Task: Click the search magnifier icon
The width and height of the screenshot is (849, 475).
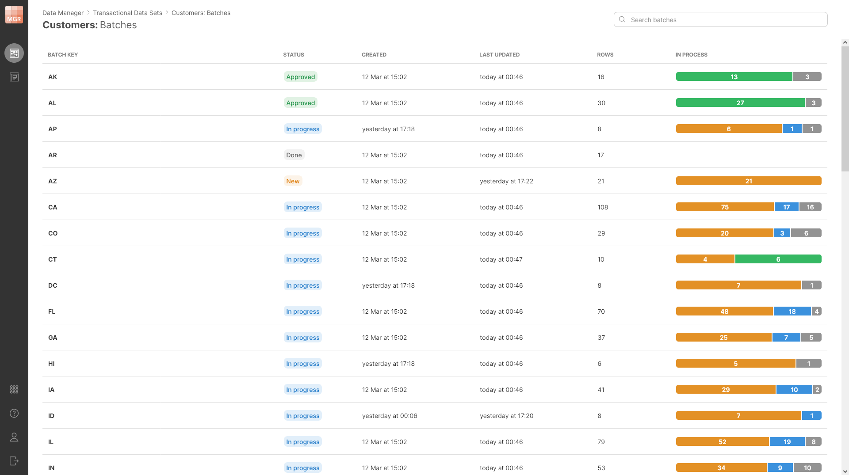Action: click(x=622, y=19)
